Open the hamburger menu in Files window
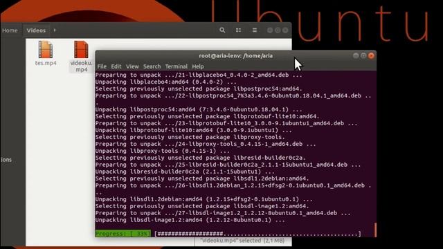This screenshot has height=249, width=443. click(255, 30)
